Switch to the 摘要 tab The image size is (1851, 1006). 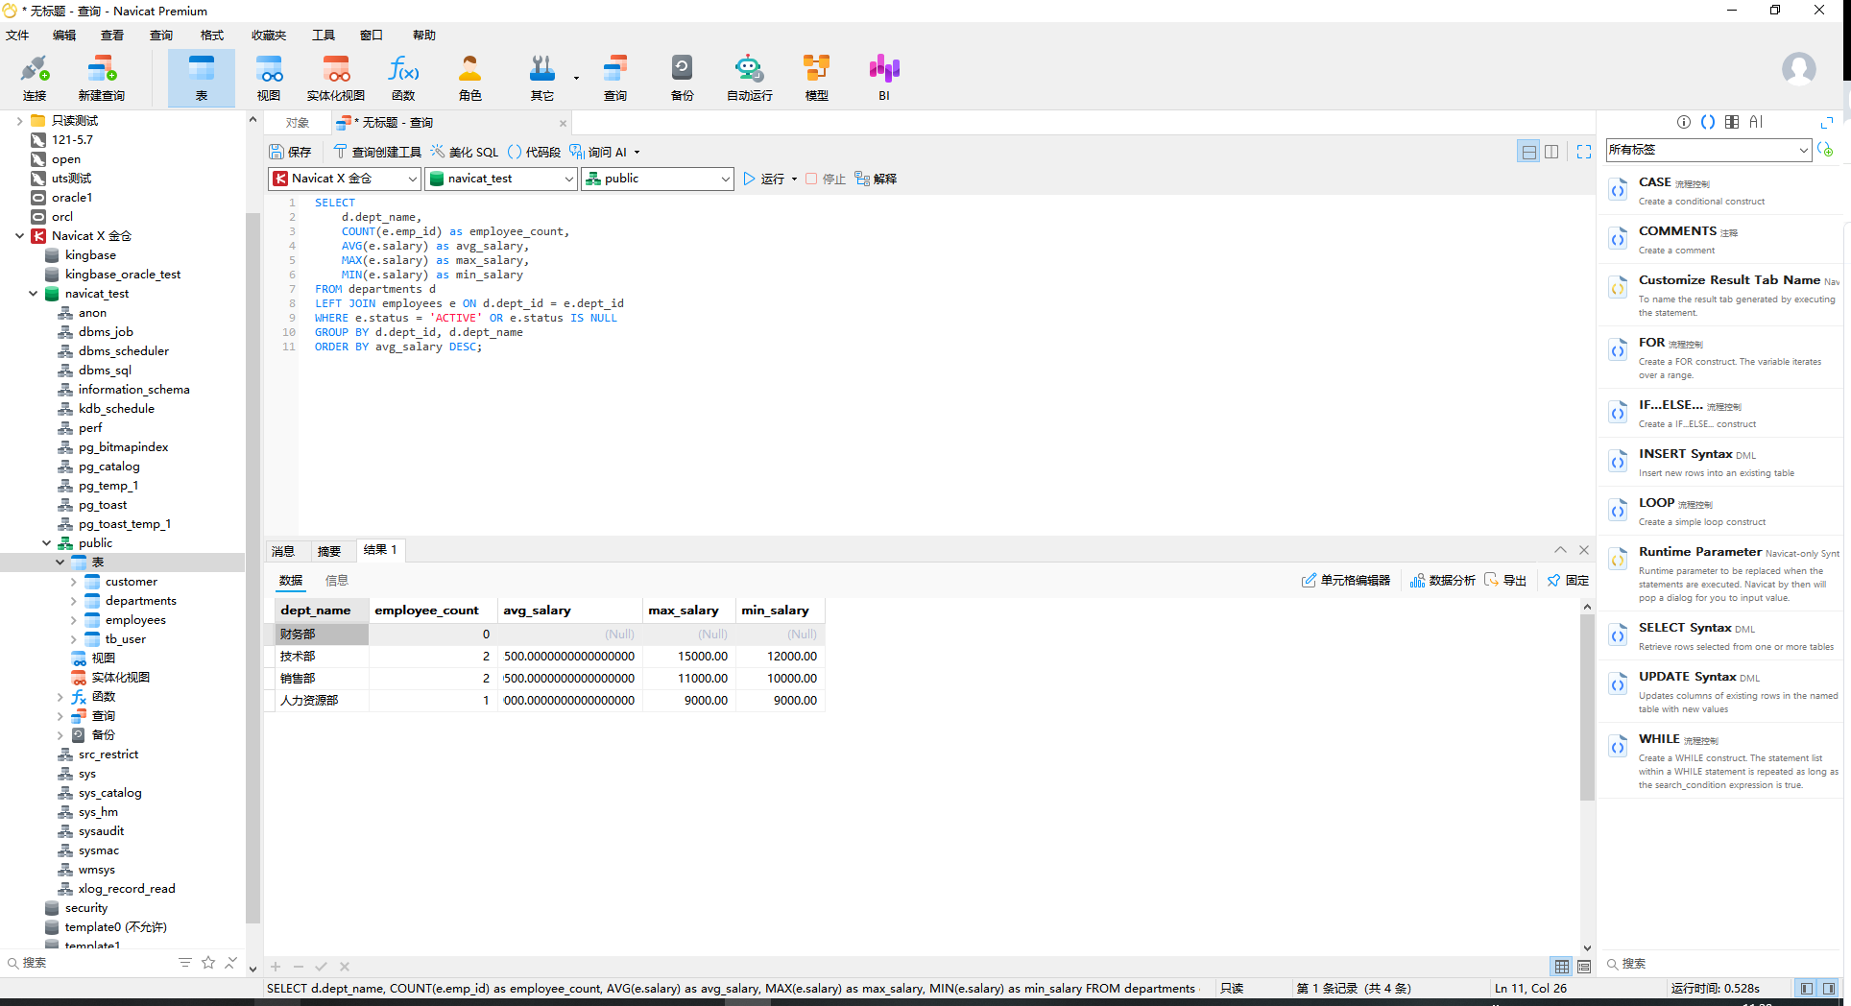[329, 551]
